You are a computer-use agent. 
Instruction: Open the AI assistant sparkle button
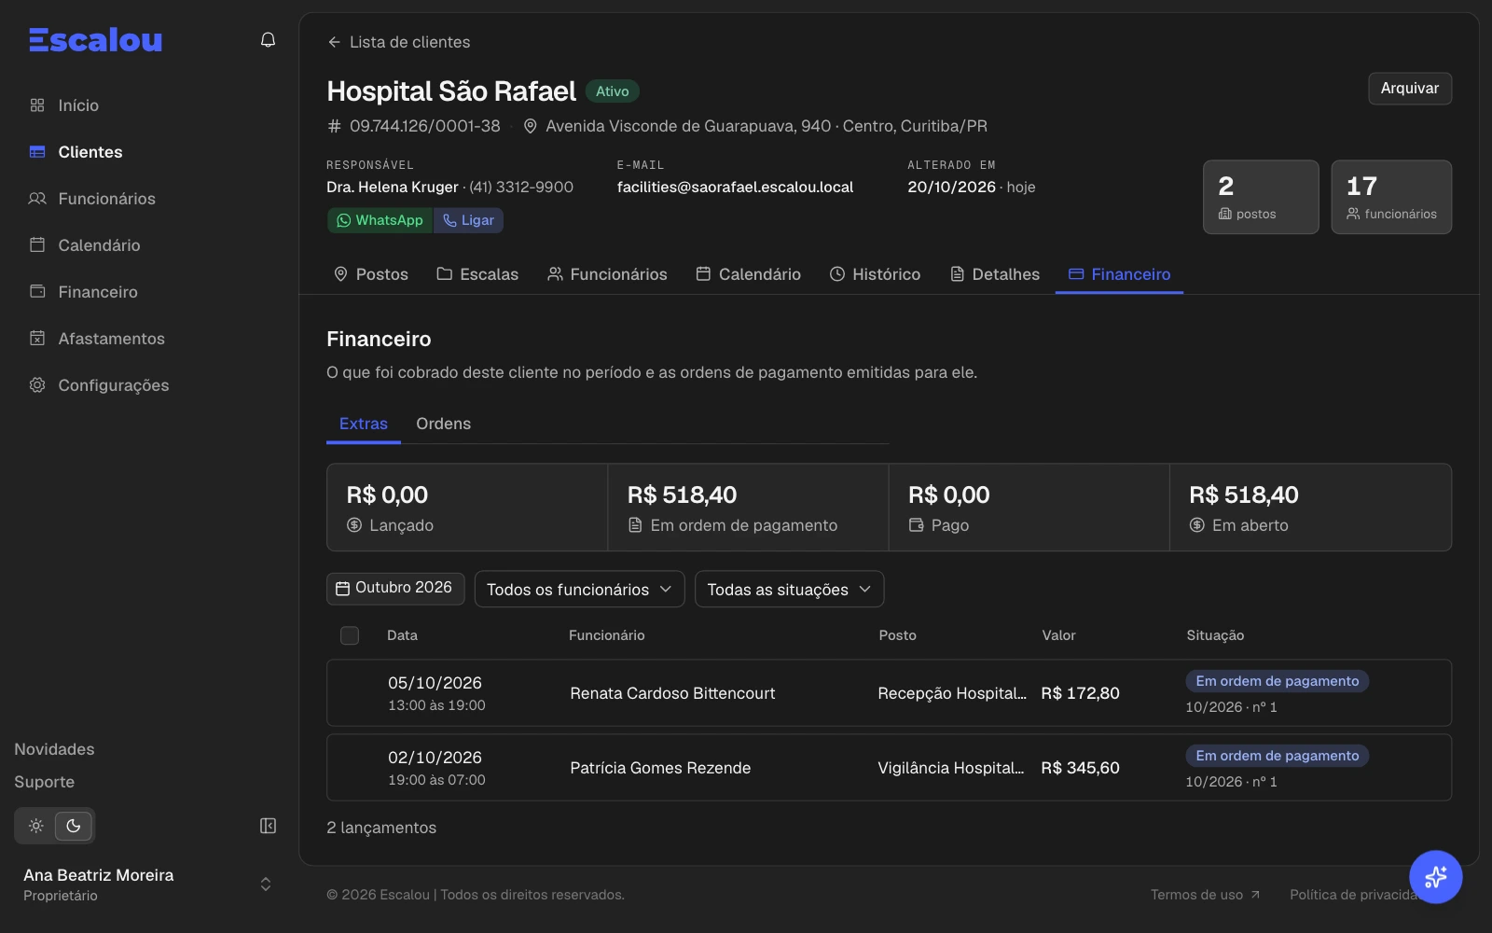[1435, 877]
